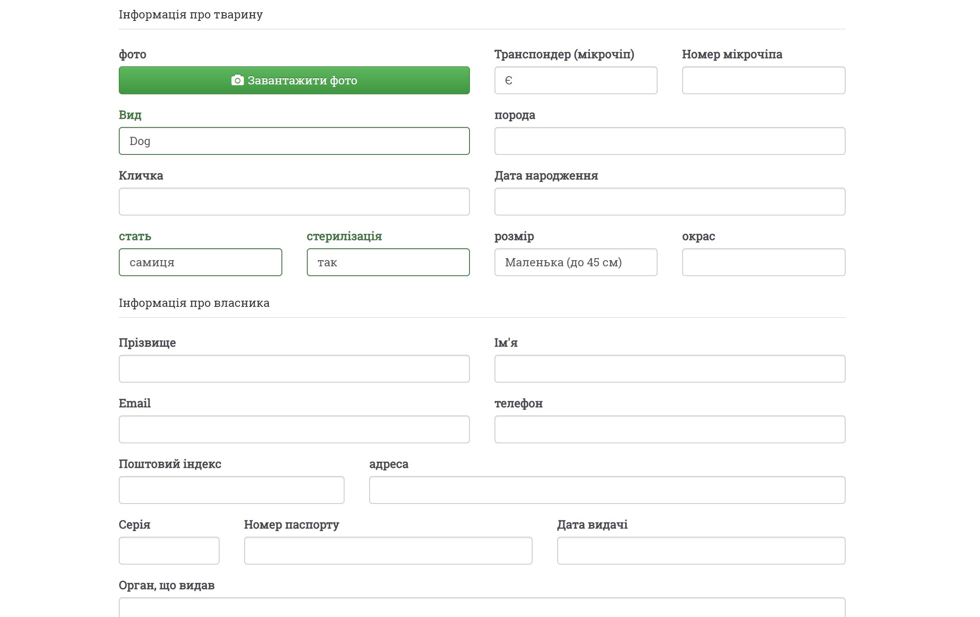Click the Номер мікрочіпа input field
The height and width of the screenshot is (617, 980).
coord(763,80)
